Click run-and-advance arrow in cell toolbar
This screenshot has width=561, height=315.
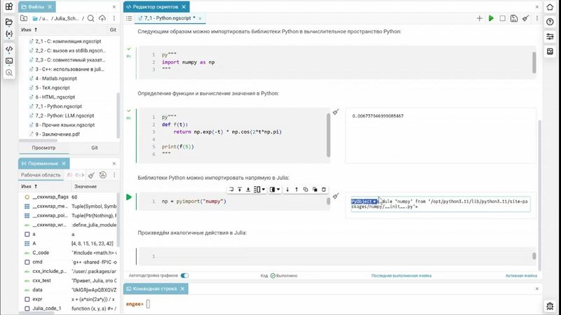click(231, 189)
